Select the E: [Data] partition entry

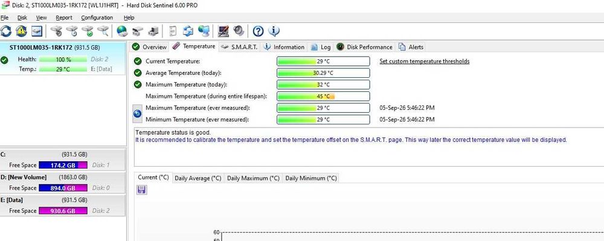coord(63,205)
